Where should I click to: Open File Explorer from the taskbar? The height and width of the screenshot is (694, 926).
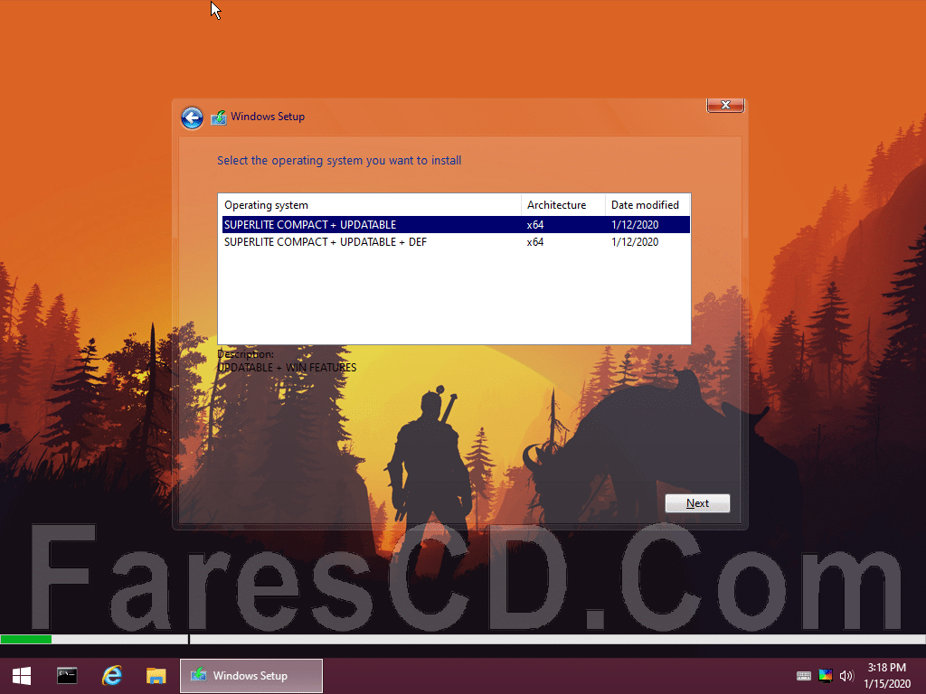[156, 676]
